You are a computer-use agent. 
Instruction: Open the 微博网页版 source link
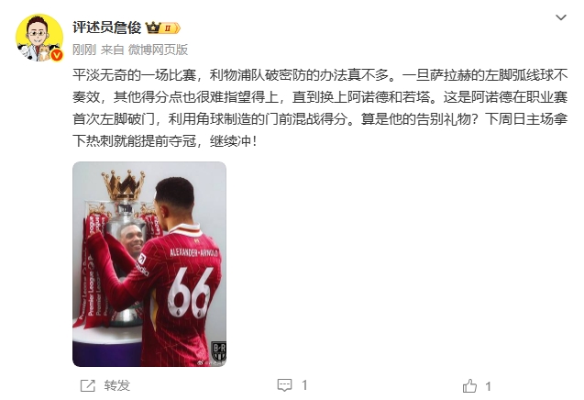pyautogui.click(x=158, y=50)
